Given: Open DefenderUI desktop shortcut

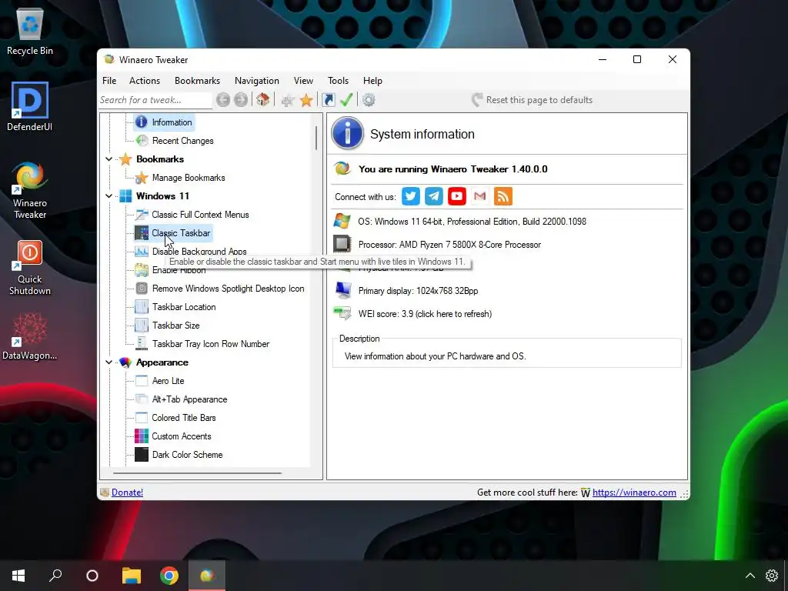Looking at the screenshot, I should click(x=30, y=106).
